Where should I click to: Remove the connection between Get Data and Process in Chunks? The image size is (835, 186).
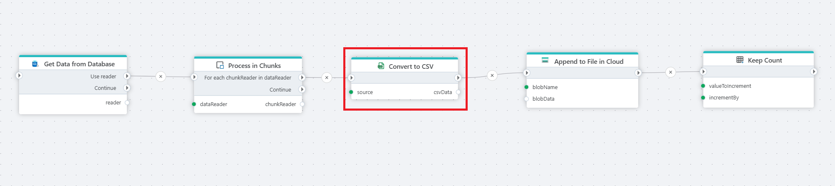161,77
